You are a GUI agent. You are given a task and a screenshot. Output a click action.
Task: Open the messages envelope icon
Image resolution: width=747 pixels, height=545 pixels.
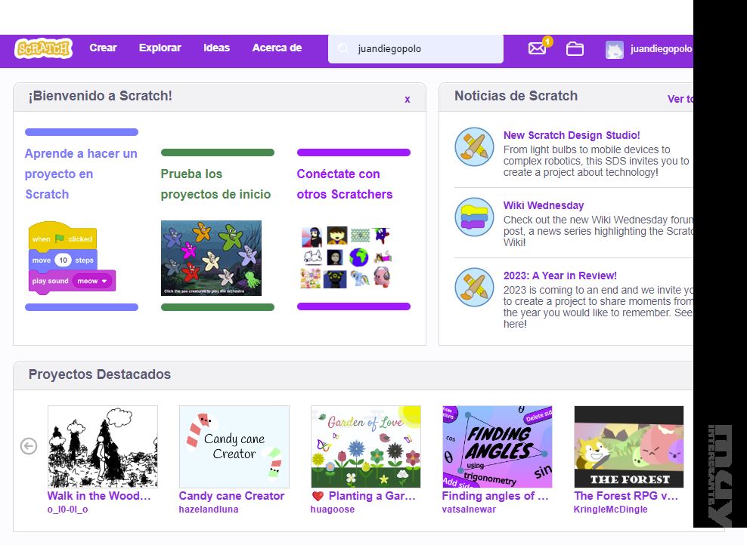[537, 48]
